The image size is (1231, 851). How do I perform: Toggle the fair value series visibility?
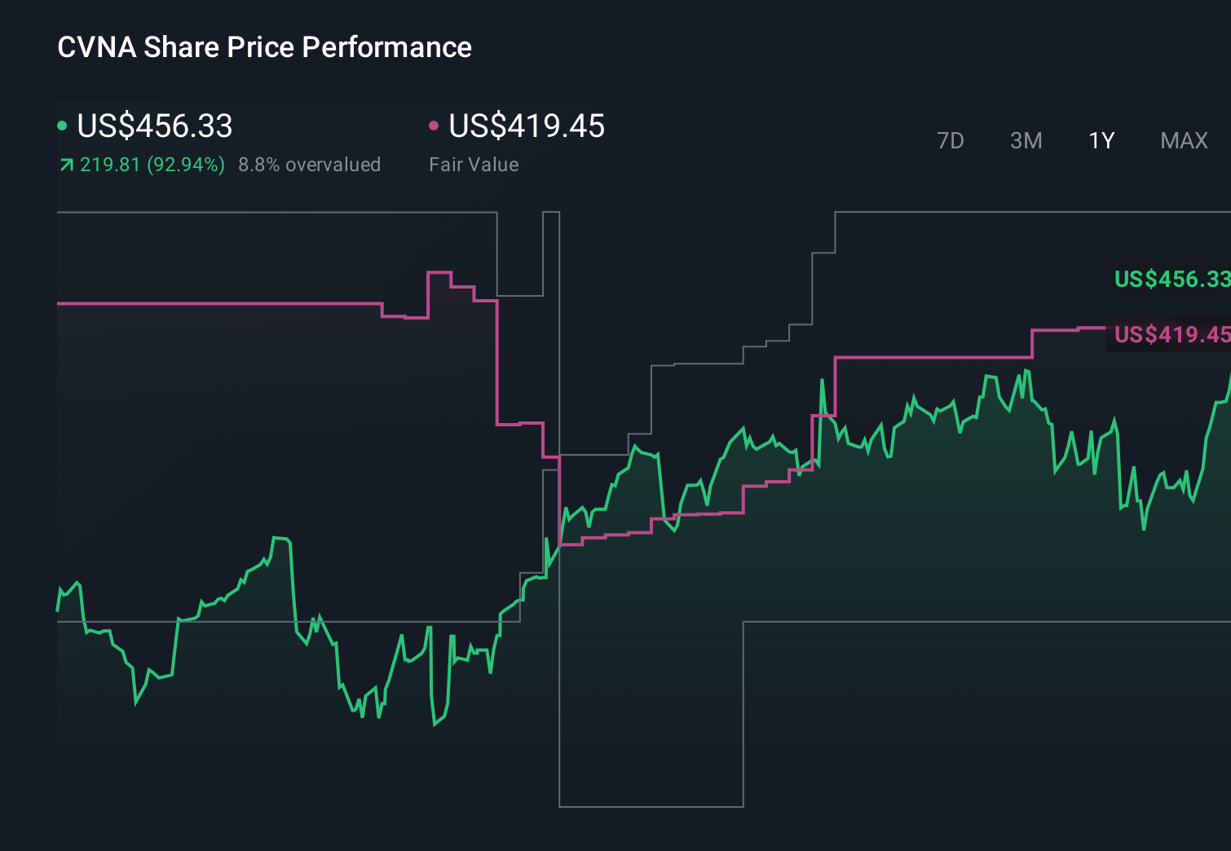527,126
